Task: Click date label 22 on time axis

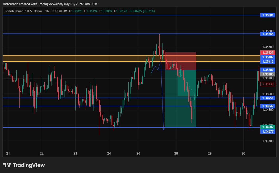Action: (42, 153)
